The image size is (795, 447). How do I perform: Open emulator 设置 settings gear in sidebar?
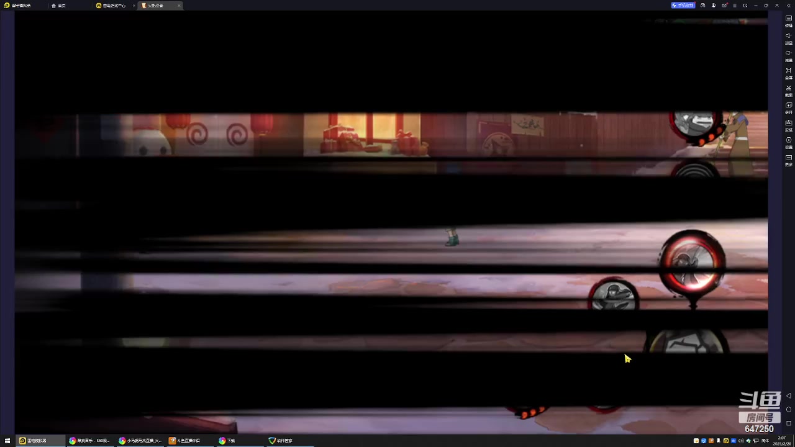click(x=789, y=142)
